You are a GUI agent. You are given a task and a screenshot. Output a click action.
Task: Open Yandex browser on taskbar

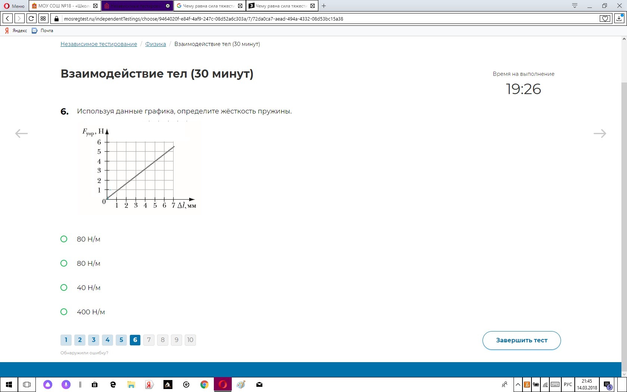pyautogui.click(x=149, y=385)
